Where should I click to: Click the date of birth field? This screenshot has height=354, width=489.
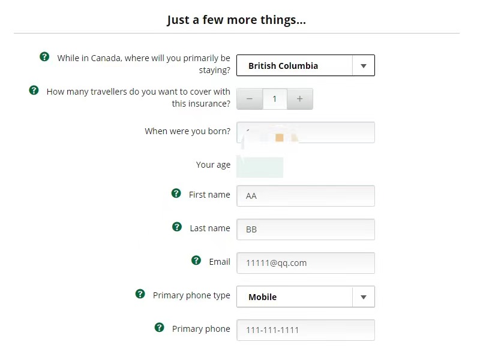(x=305, y=132)
